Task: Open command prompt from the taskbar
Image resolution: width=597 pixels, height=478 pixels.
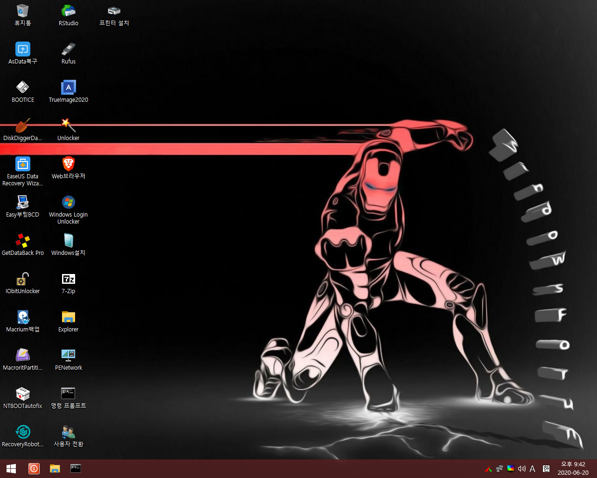Action: 76,469
